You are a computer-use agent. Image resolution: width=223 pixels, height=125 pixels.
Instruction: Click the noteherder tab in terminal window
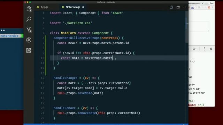[x=11, y=36]
